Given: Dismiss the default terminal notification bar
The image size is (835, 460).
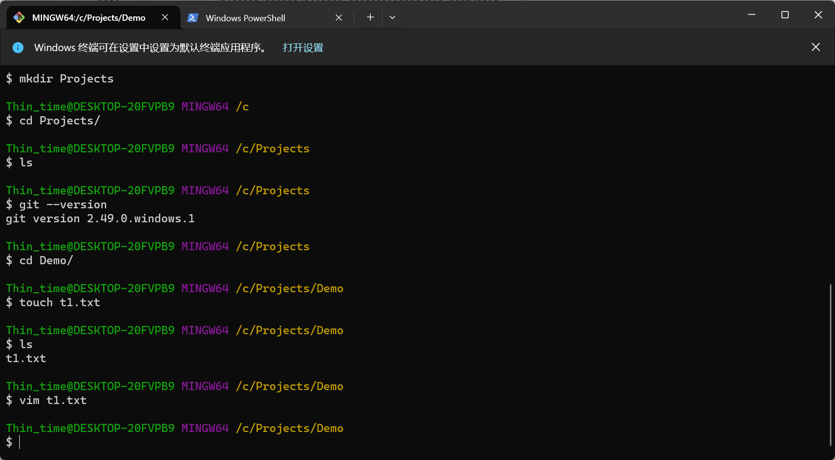Looking at the screenshot, I should [815, 47].
